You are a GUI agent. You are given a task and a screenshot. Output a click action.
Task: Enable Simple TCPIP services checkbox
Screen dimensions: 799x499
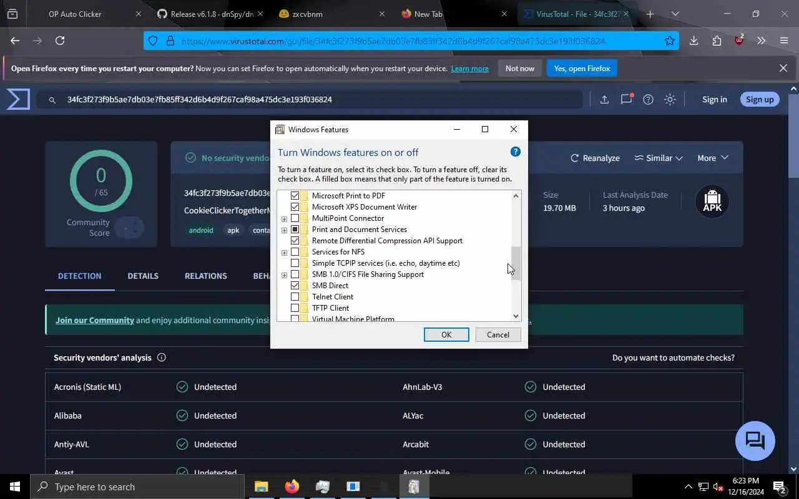[x=295, y=263]
